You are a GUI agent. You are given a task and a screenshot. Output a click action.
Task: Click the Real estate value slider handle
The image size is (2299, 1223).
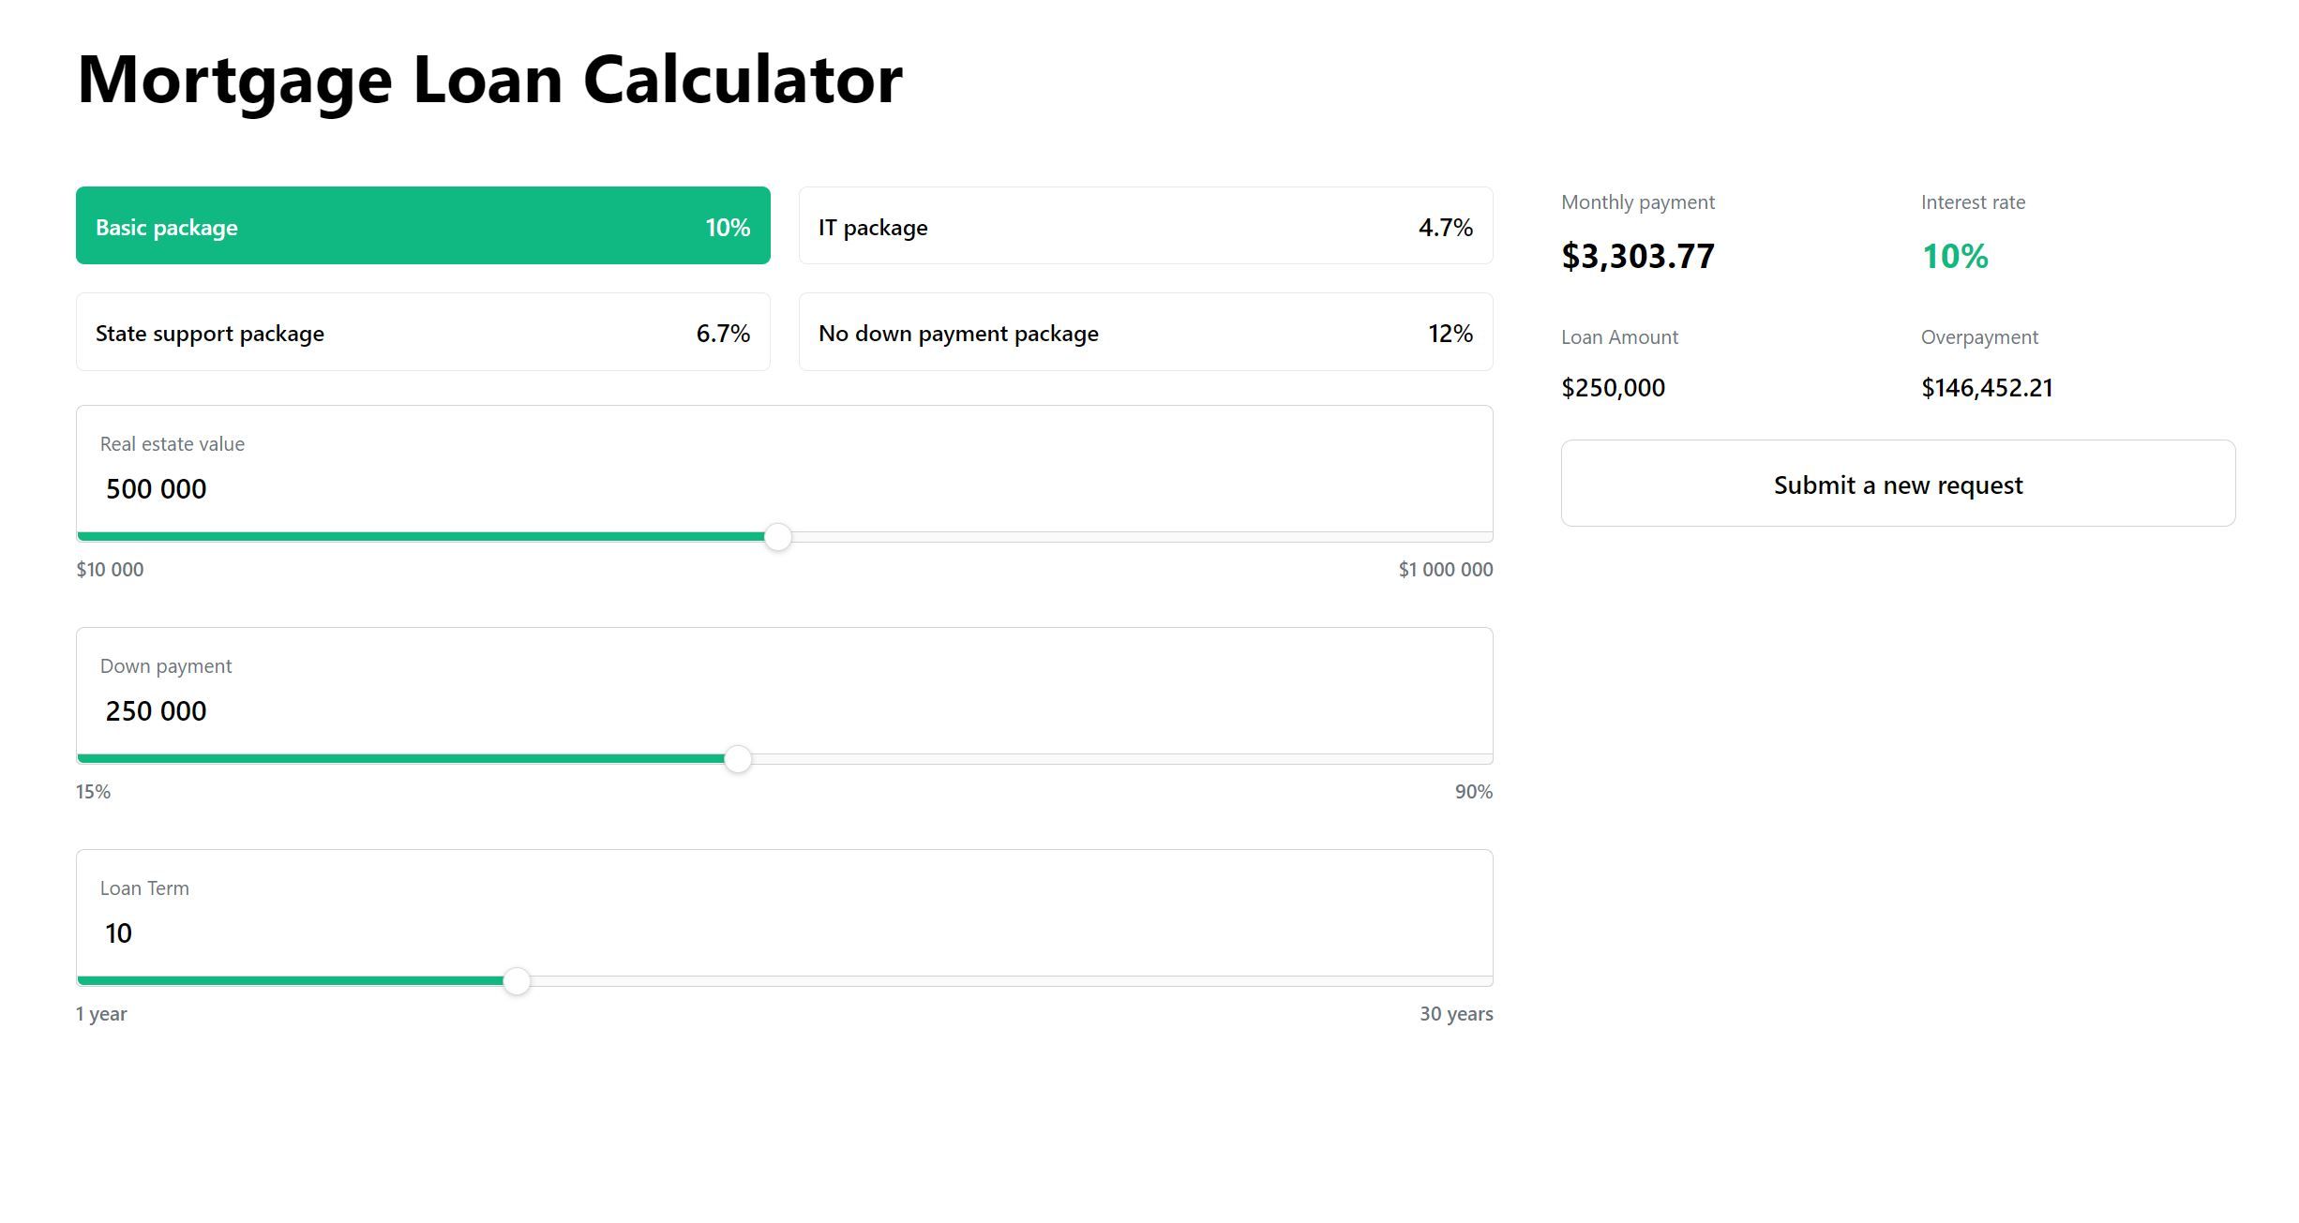pos(777,537)
